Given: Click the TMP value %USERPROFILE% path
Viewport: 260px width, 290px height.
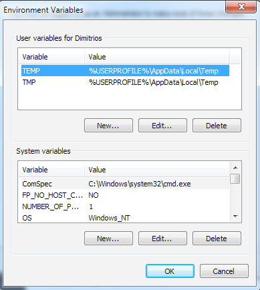Looking at the screenshot, I should pyautogui.click(x=154, y=82).
